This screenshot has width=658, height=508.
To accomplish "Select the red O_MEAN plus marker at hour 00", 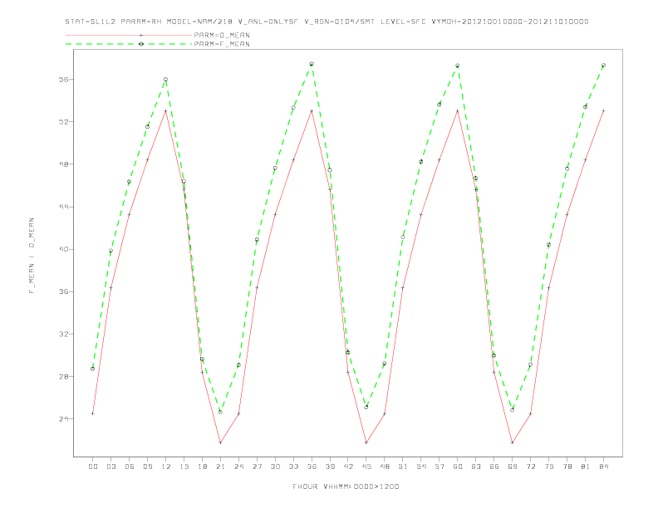I will point(93,413).
